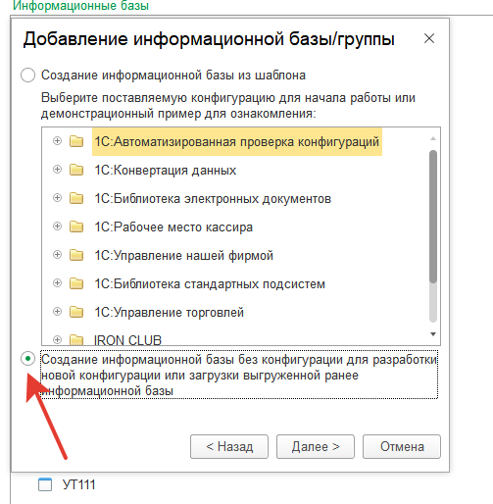Go back with the '< Назад' button
The width and height of the screenshot is (493, 504).
click(229, 446)
